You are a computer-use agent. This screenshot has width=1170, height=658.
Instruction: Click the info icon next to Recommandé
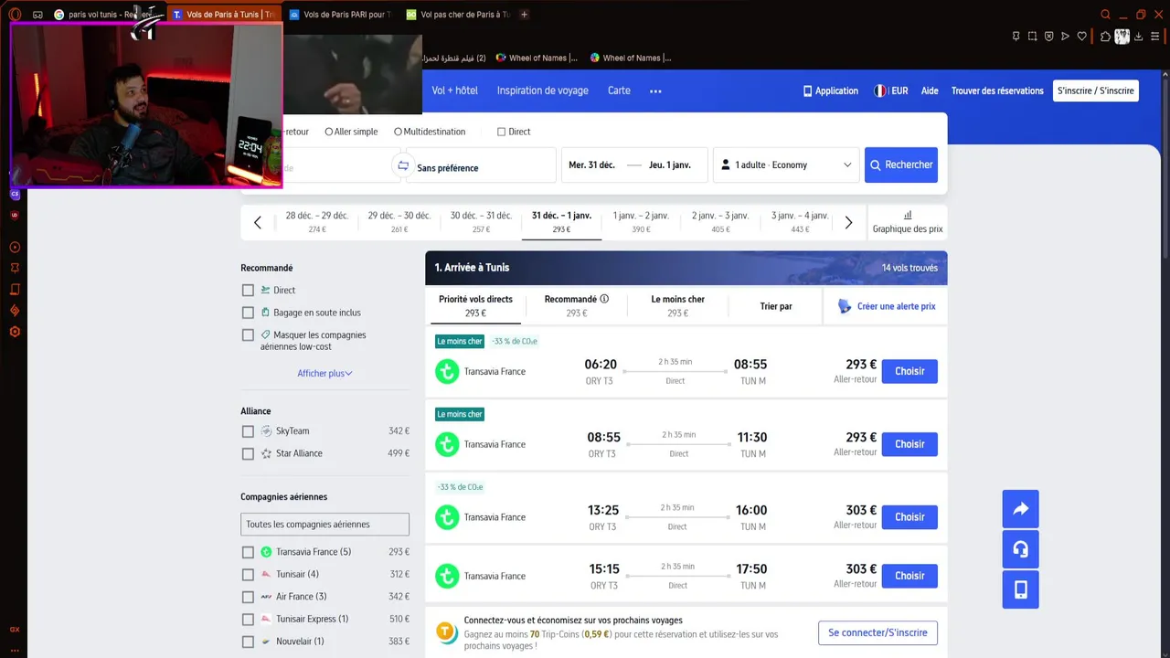click(x=604, y=299)
